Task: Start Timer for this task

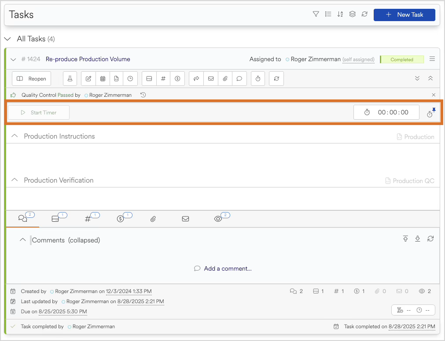Action: 39,112
